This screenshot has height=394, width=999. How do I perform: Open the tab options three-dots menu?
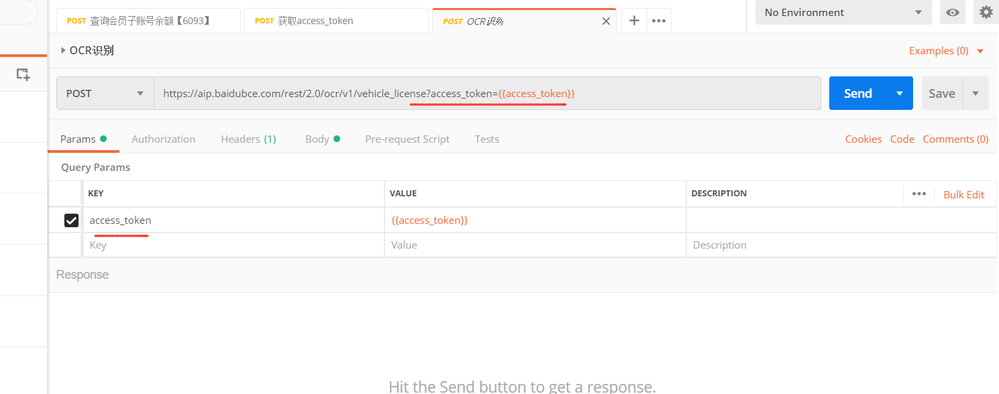(x=659, y=21)
